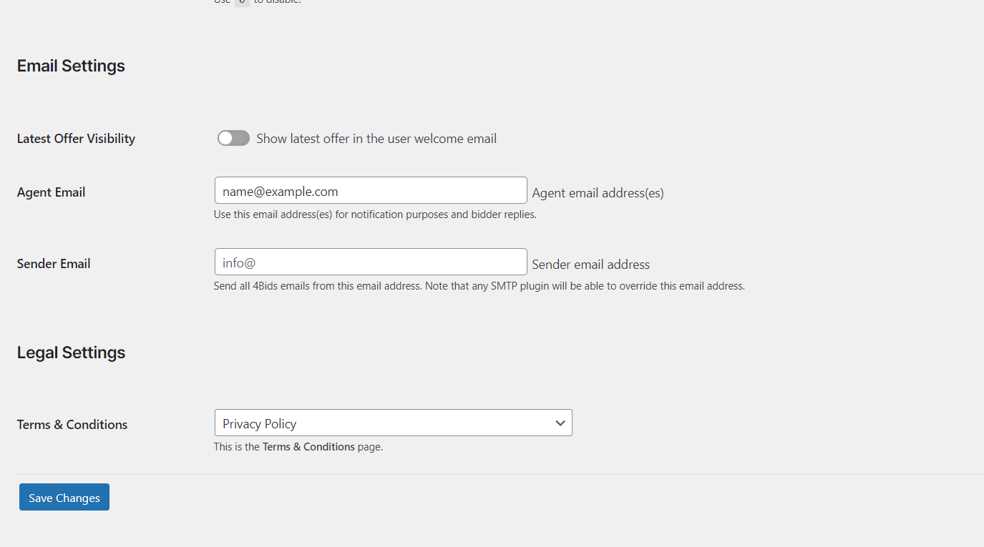
Task: Click the "Sender Email" row label
Action: coord(54,264)
